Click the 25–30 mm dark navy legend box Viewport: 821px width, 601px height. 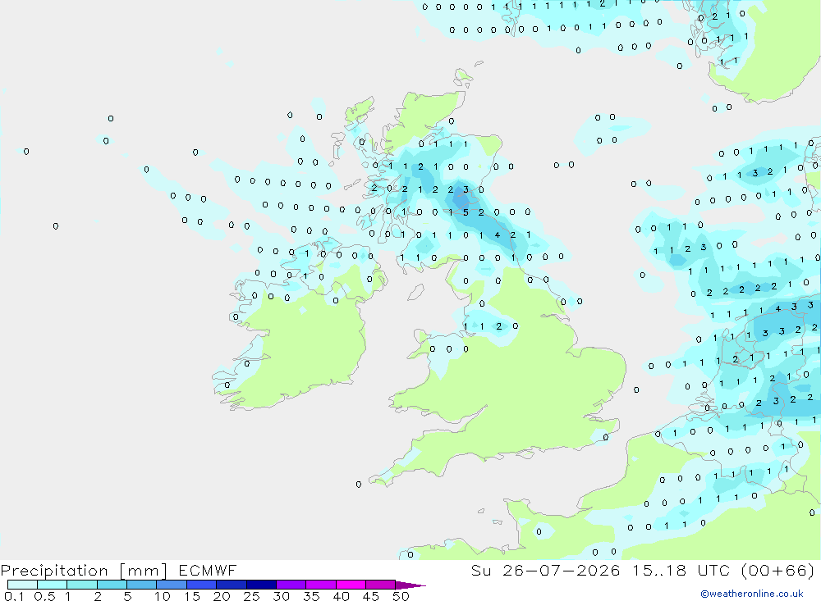[x=261, y=585]
